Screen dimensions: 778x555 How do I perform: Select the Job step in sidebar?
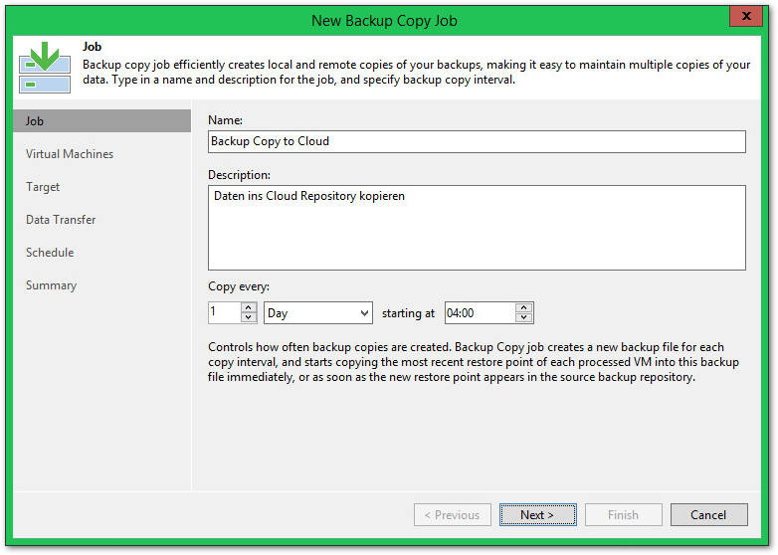(35, 121)
